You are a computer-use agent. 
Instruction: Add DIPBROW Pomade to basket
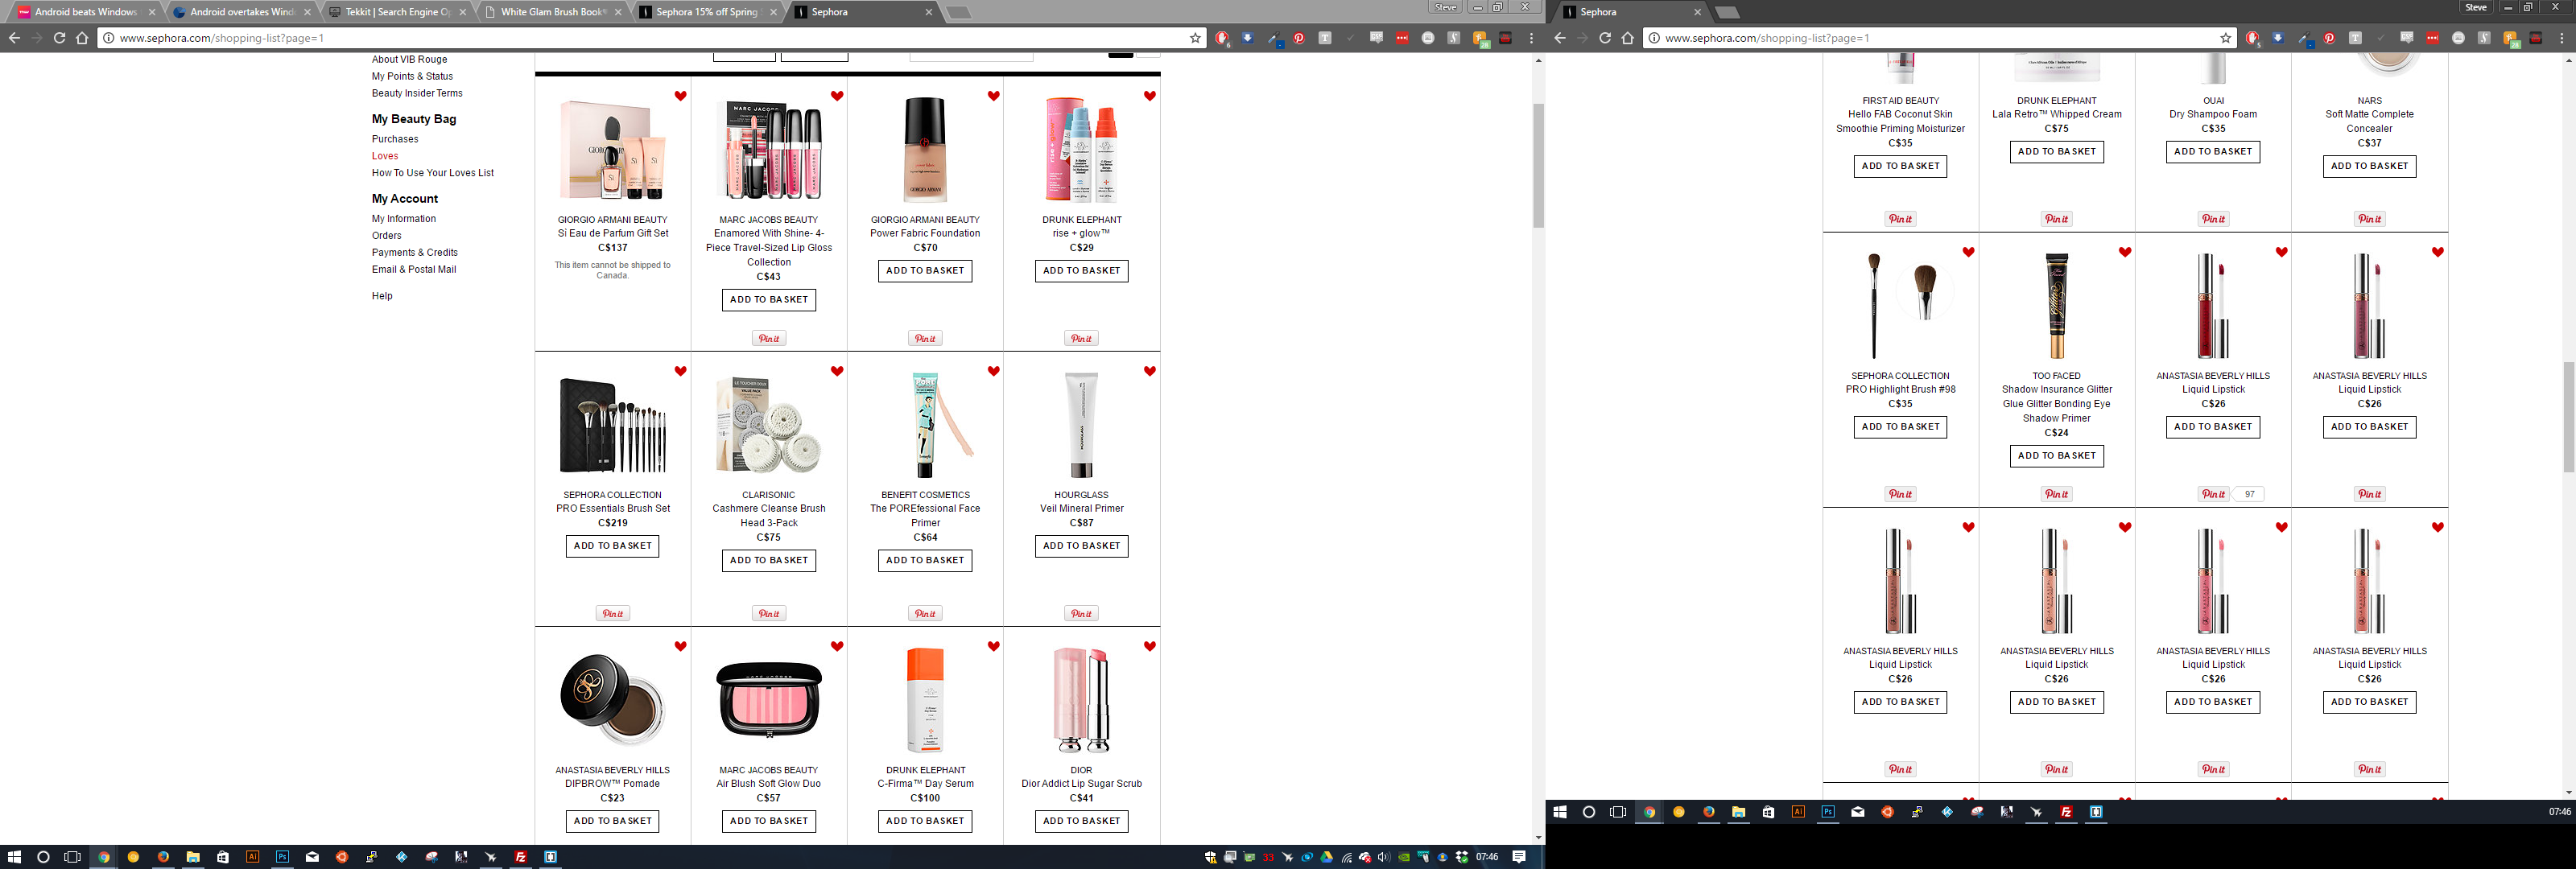point(612,821)
